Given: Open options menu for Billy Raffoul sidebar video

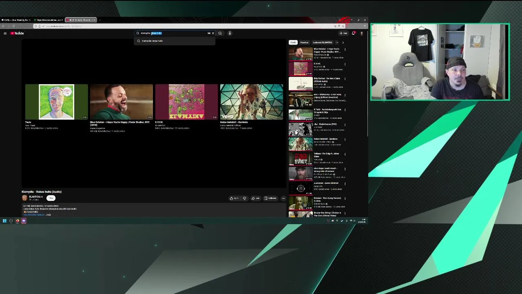Looking at the screenshot, I should tap(345, 79).
